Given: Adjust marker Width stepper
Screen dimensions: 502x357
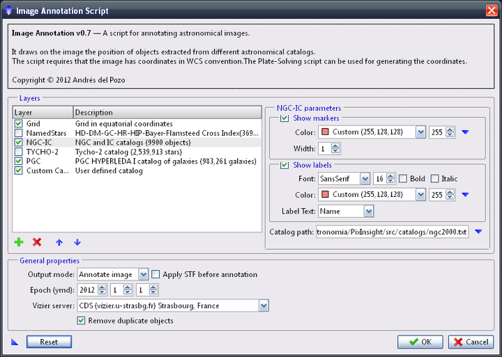Looking at the screenshot, I should click(x=335, y=149).
